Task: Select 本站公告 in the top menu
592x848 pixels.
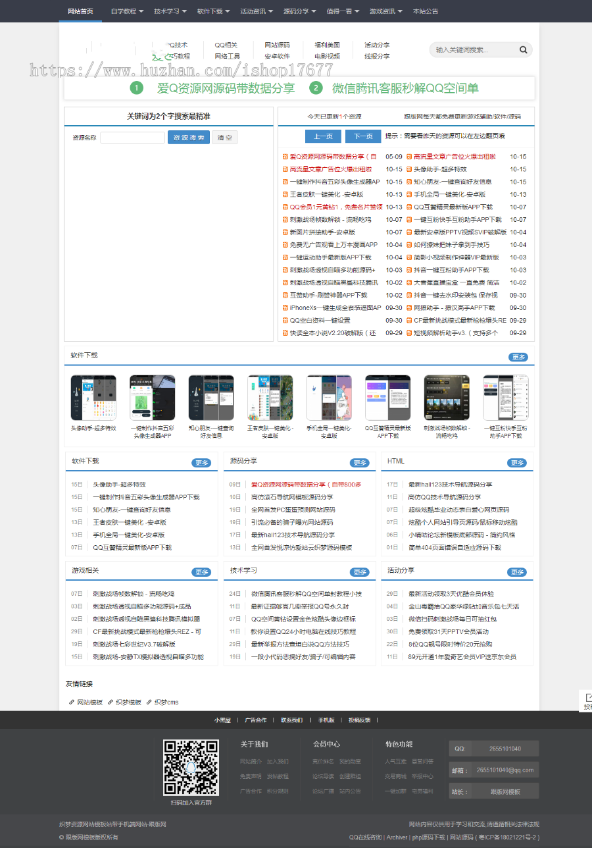Action: point(426,11)
